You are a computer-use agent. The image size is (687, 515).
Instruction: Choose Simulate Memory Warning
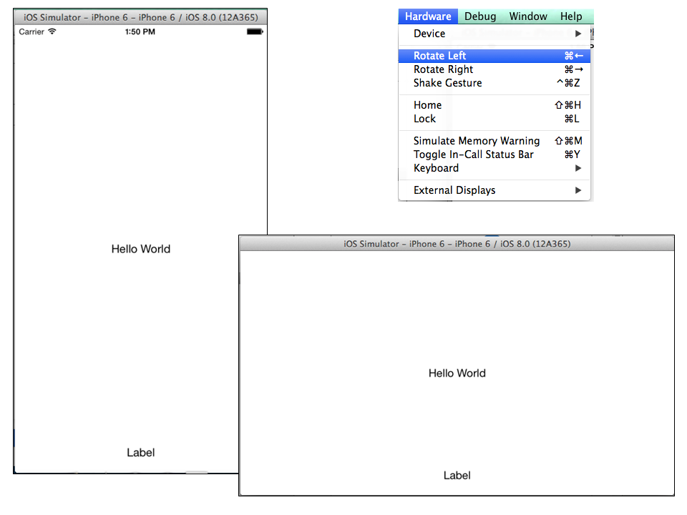(x=477, y=141)
